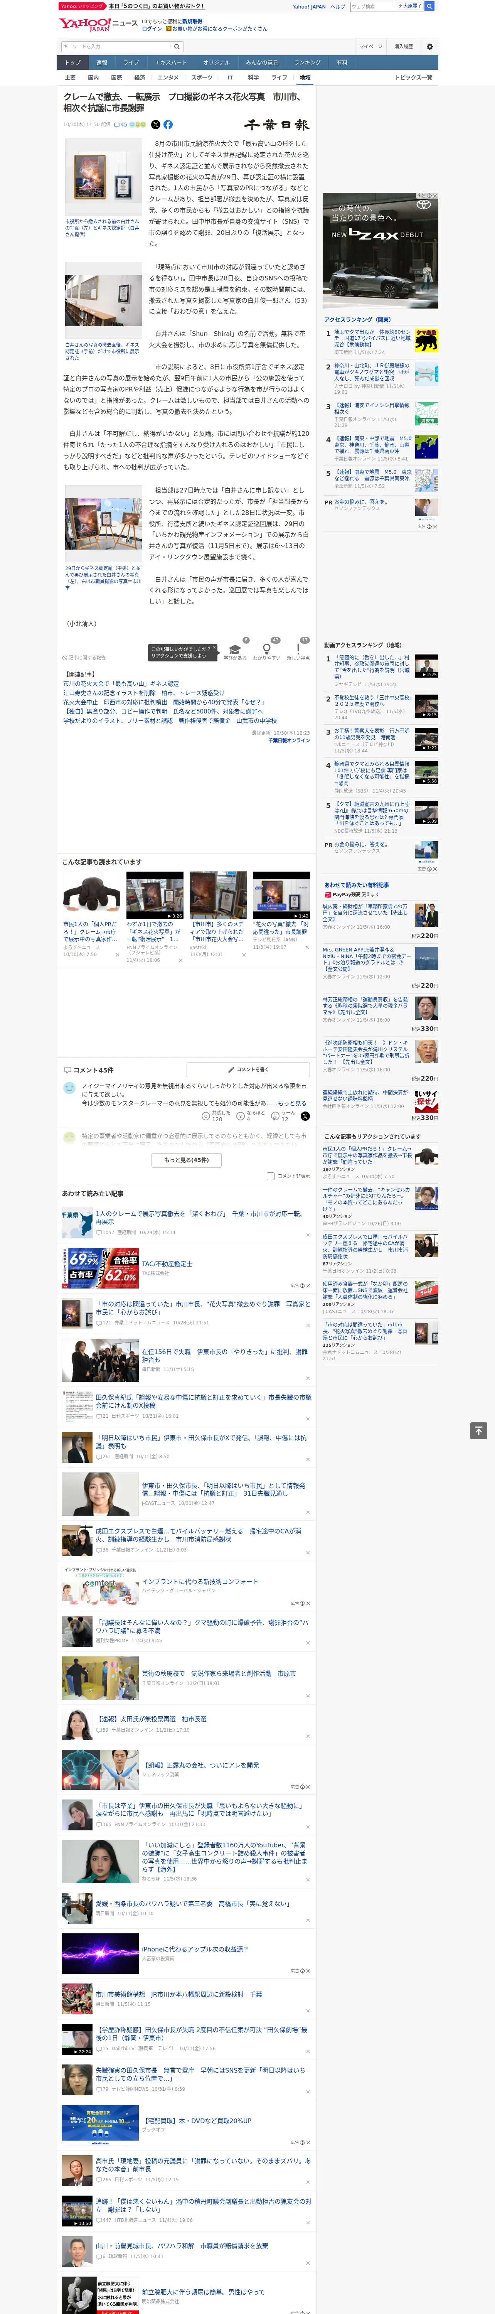The height and width of the screenshot is (2314, 495).
Task: Click the ヘルプ link in the header
Action: [x=337, y=6]
